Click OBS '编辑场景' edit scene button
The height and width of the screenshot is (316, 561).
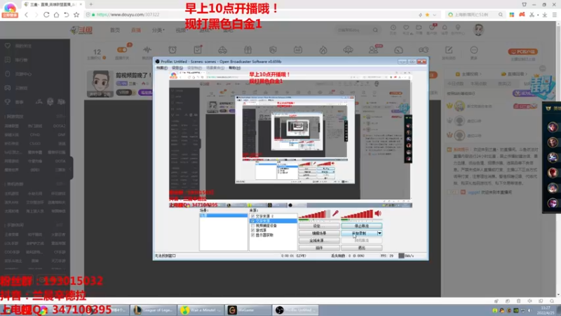[x=319, y=233]
